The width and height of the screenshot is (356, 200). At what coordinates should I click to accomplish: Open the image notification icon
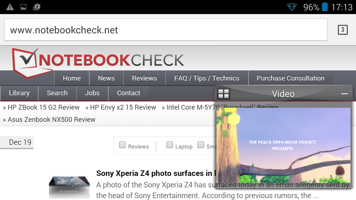23,7
